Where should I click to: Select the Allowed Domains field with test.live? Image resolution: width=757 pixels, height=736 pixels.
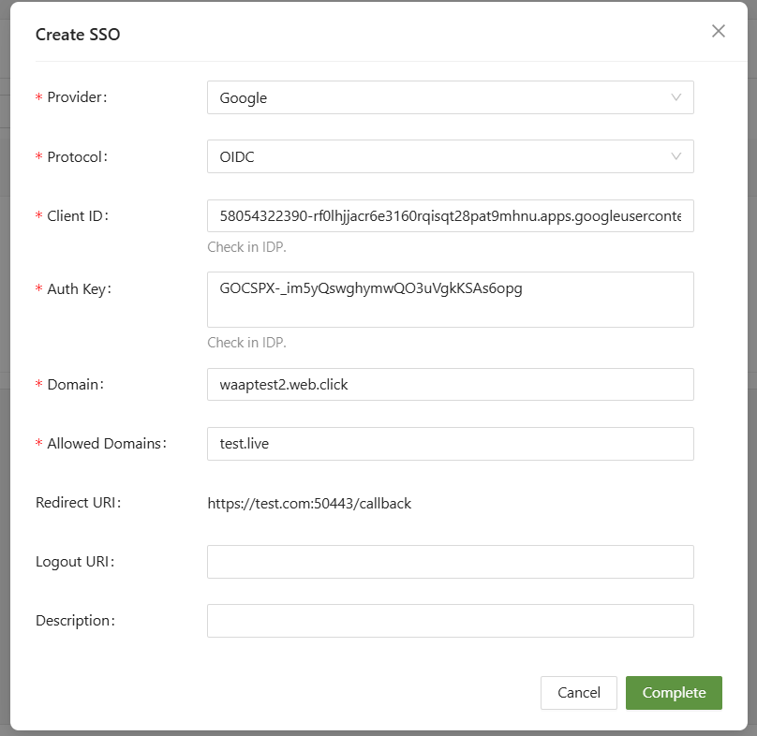click(x=450, y=444)
